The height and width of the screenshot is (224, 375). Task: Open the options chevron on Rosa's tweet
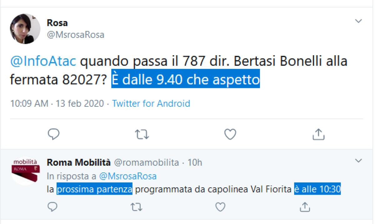click(x=358, y=21)
